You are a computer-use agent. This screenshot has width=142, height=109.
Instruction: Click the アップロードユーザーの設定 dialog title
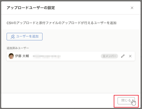[31, 8]
